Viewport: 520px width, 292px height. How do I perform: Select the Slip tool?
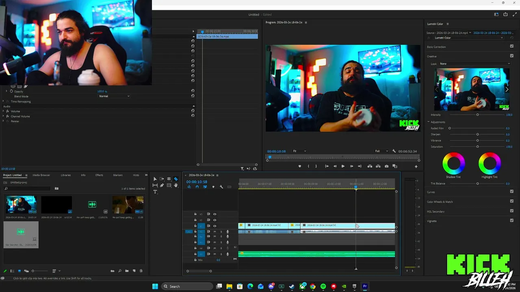click(155, 185)
